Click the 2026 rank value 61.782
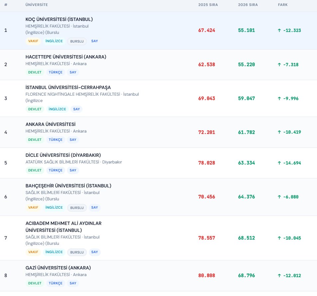 click(246, 132)
